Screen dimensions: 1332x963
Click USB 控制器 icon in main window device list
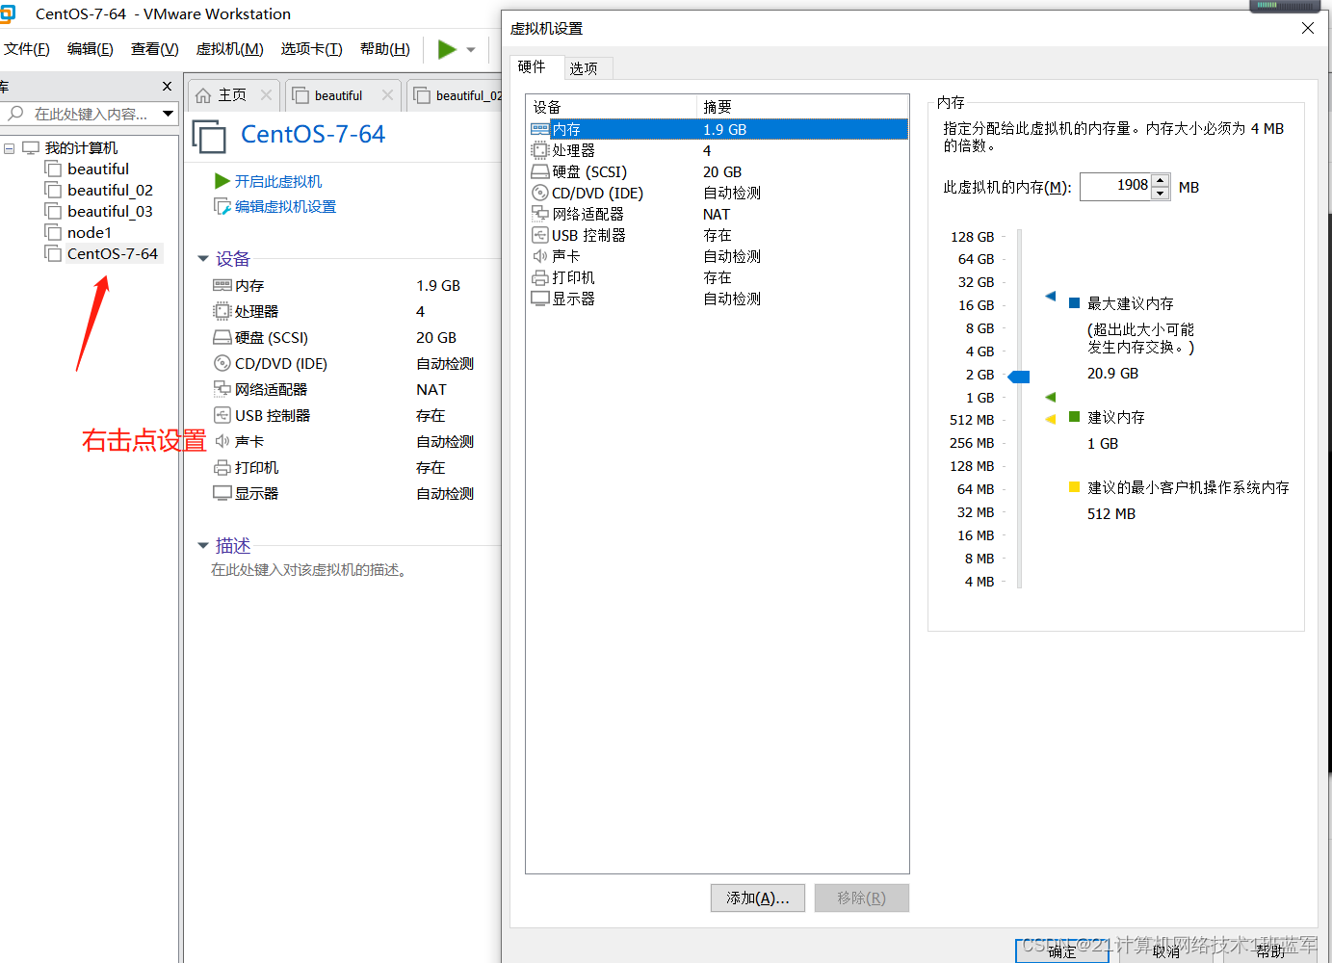(x=222, y=416)
